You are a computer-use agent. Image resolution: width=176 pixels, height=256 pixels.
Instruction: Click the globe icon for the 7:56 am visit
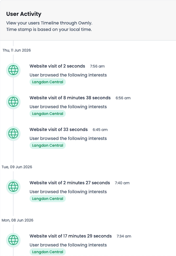point(13,70)
